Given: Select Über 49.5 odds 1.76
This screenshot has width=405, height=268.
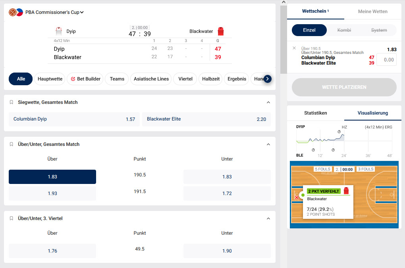Looking at the screenshot, I should pyautogui.click(x=52, y=251).
